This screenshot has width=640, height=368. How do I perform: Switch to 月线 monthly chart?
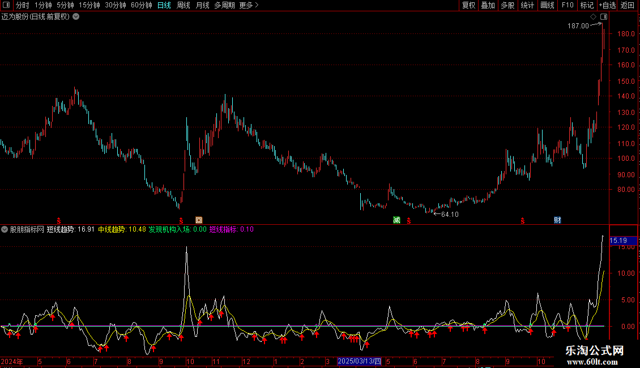pos(202,5)
